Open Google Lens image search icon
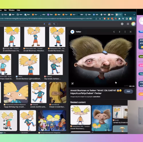 [x=49, y=24]
